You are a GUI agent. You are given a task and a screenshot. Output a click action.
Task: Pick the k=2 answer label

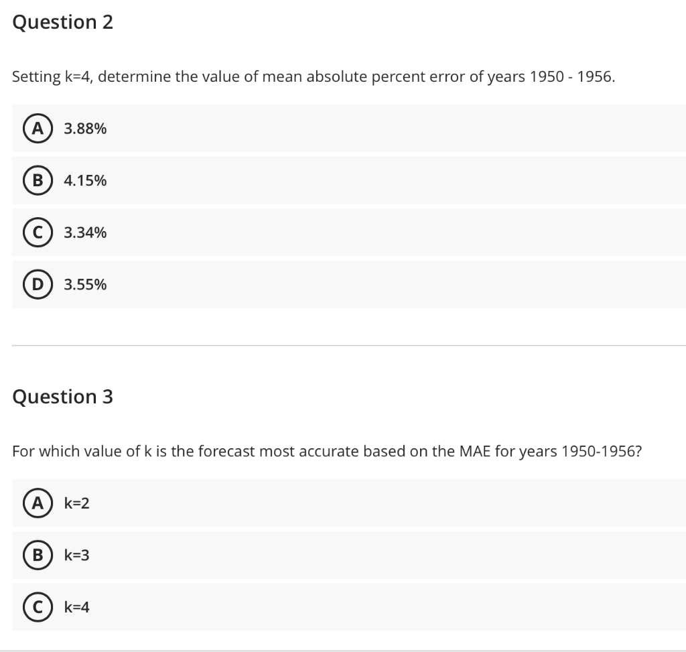pyautogui.click(x=76, y=503)
